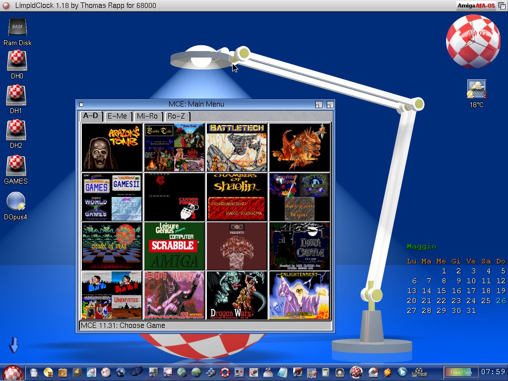This screenshot has height=381, width=508.
Task: Open the calculator icon in the taskbar
Action: (x=326, y=372)
